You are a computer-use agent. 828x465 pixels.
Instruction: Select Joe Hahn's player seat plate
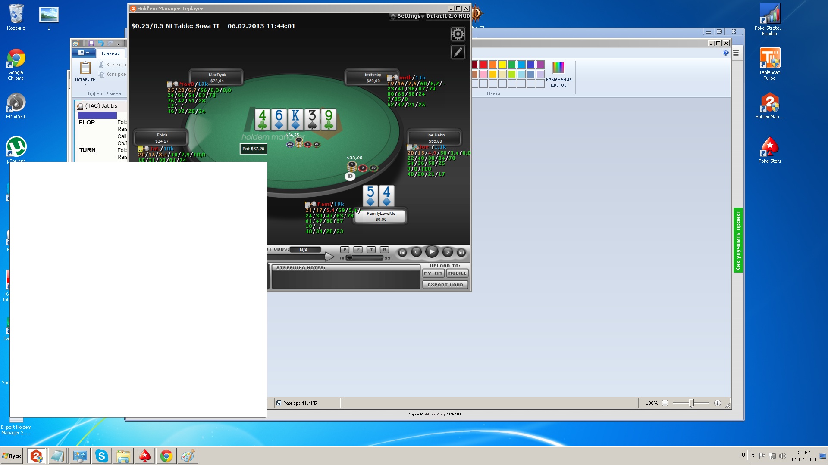coord(435,138)
